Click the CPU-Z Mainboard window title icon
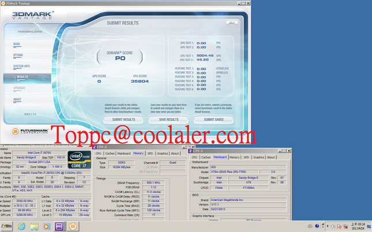The height and width of the screenshot is (232, 372). click(190, 151)
